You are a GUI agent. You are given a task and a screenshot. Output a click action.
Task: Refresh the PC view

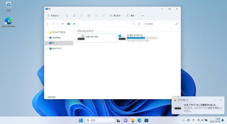coord(139,24)
